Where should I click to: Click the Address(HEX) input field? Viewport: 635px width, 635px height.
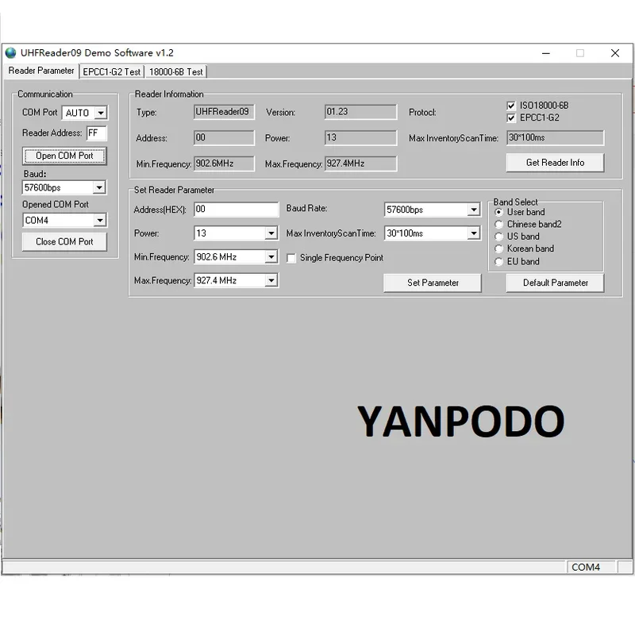click(236, 210)
